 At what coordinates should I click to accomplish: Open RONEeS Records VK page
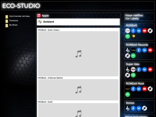[144, 50]
